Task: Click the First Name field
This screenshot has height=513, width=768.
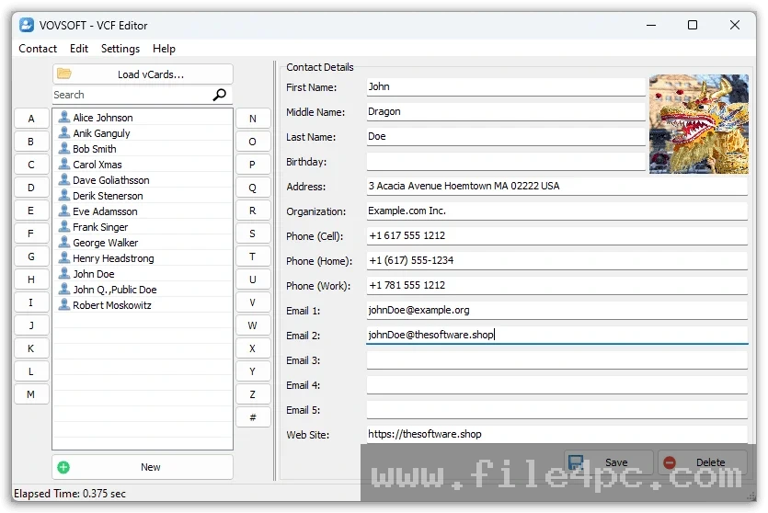Action: (x=506, y=86)
